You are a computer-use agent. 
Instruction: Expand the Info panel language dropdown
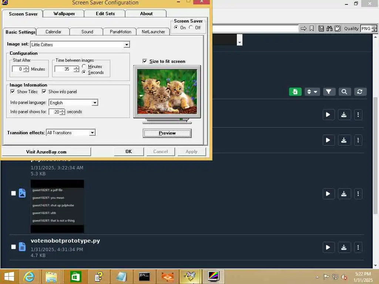tap(95, 103)
